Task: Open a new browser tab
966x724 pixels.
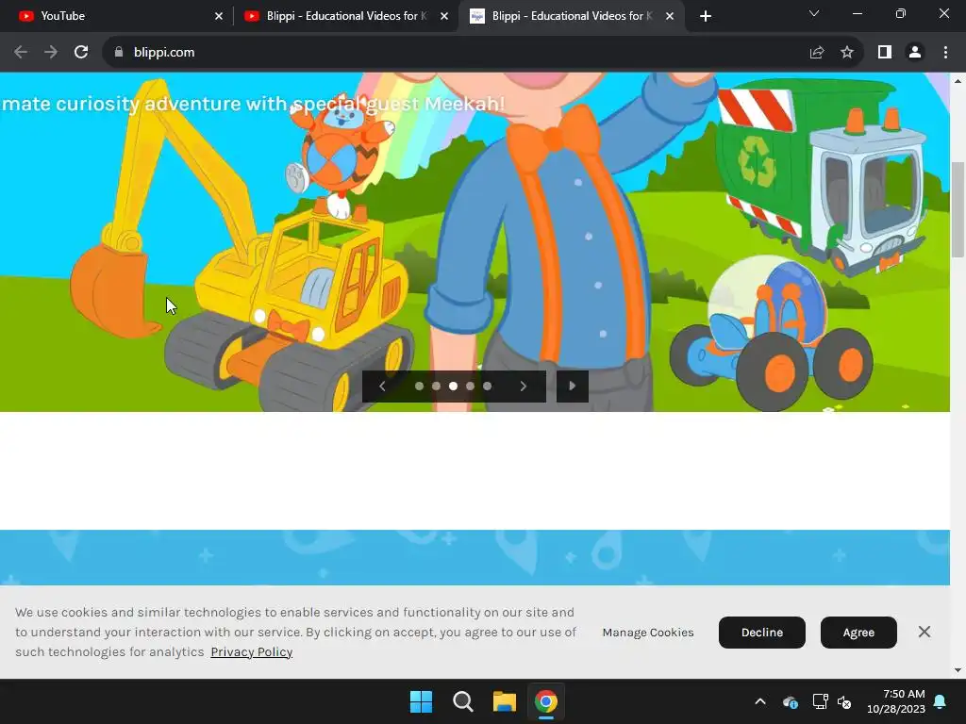Action: (706, 16)
